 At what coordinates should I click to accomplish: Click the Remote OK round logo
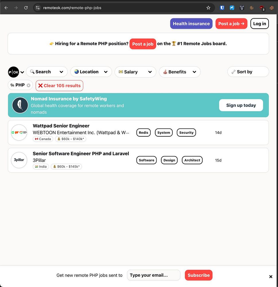(13, 72)
